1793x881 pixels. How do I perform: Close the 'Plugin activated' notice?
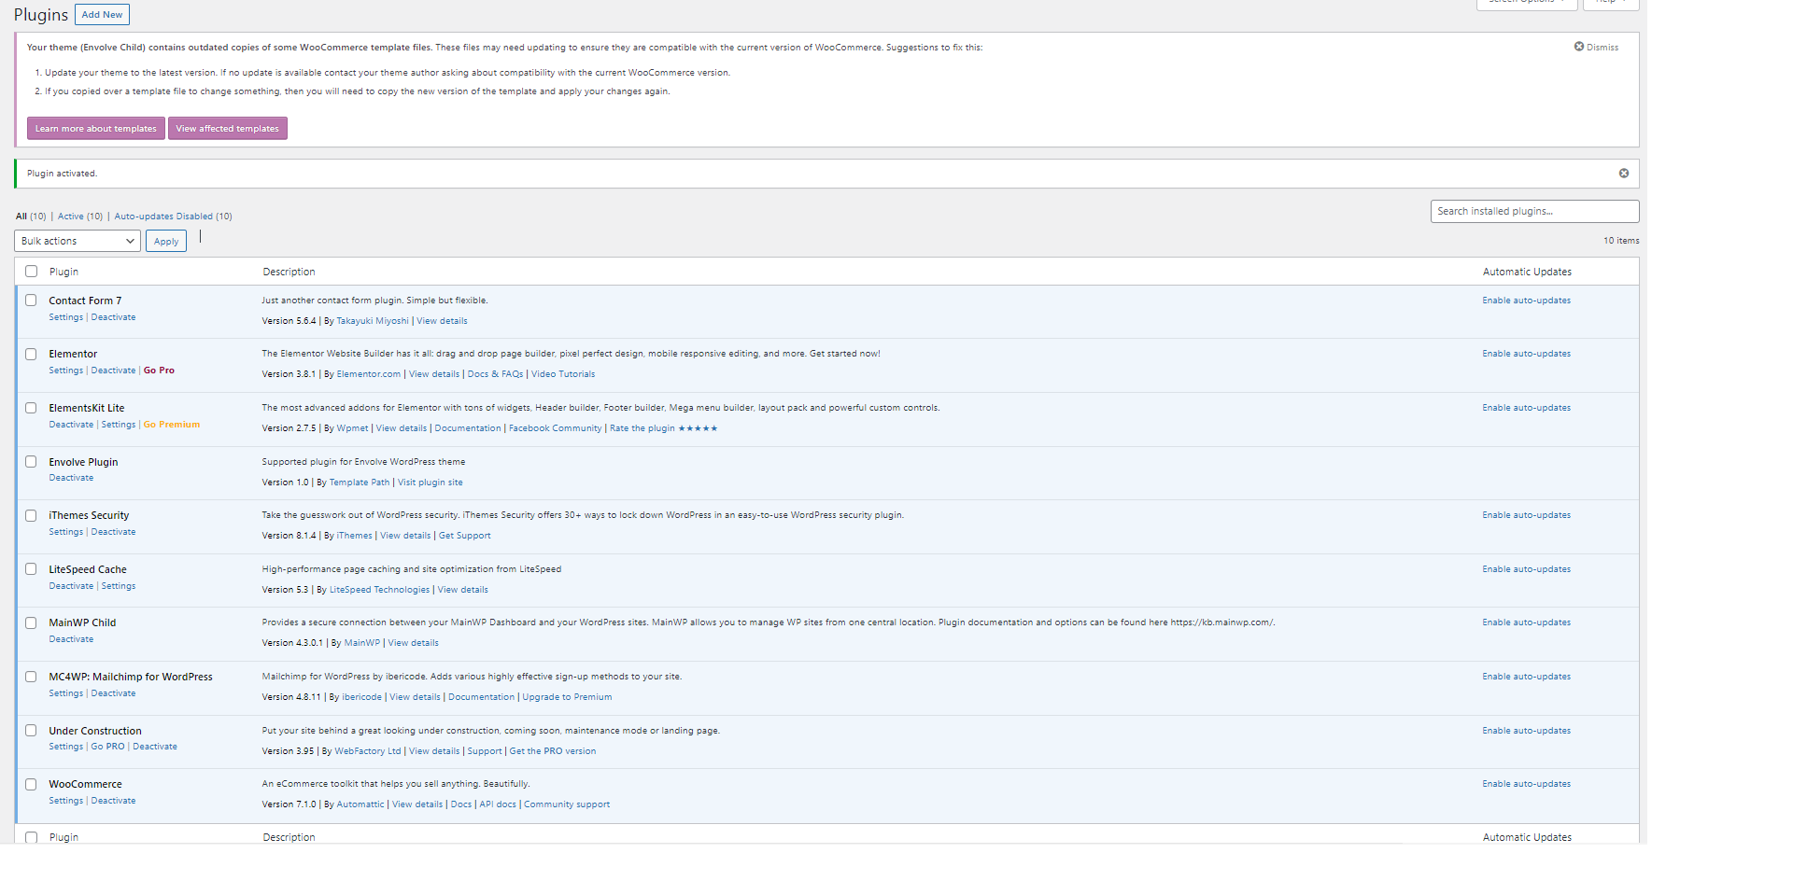(x=1624, y=174)
